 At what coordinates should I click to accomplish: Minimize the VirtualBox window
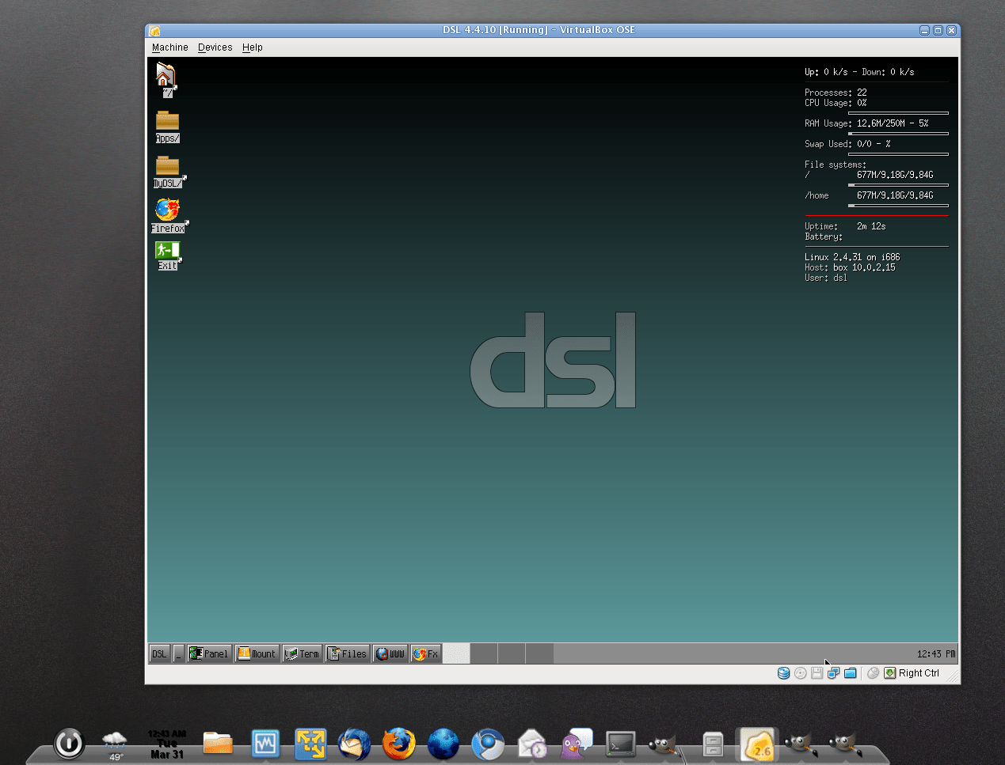[x=924, y=30]
